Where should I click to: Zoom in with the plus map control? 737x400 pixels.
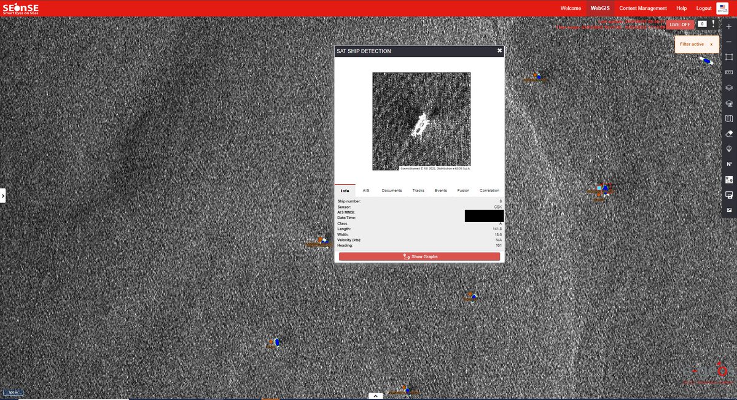click(x=729, y=27)
